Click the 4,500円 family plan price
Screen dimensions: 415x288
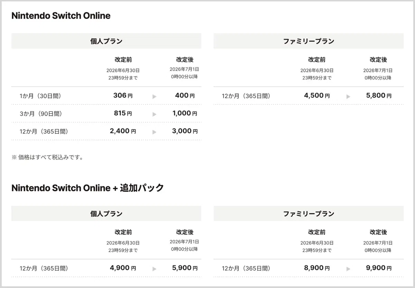317,96
